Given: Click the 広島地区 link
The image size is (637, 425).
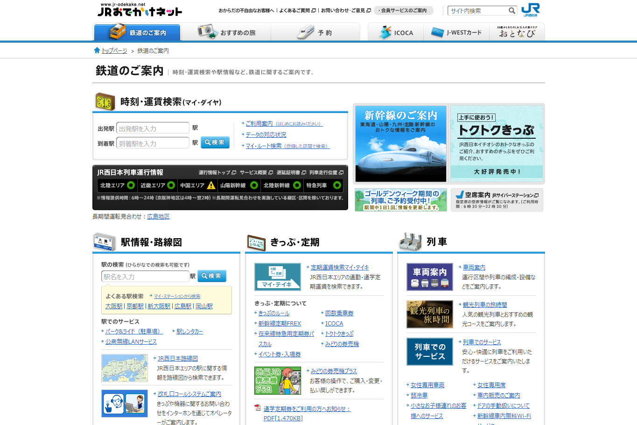Looking at the screenshot, I should pyautogui.click(x=158, y=217).
